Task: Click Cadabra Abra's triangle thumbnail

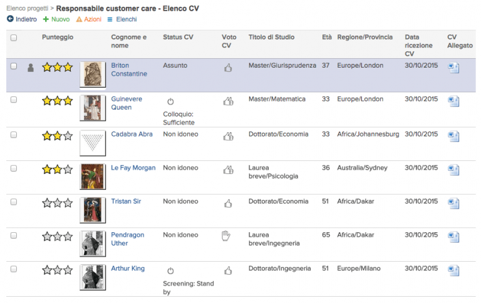Action: [x=93, y=143]
